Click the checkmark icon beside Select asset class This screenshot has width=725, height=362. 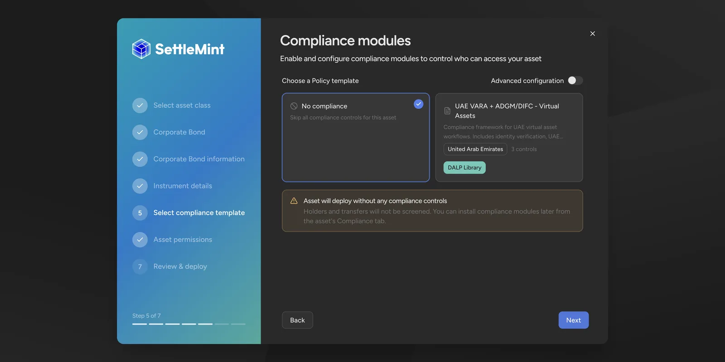tap(140, 106)
